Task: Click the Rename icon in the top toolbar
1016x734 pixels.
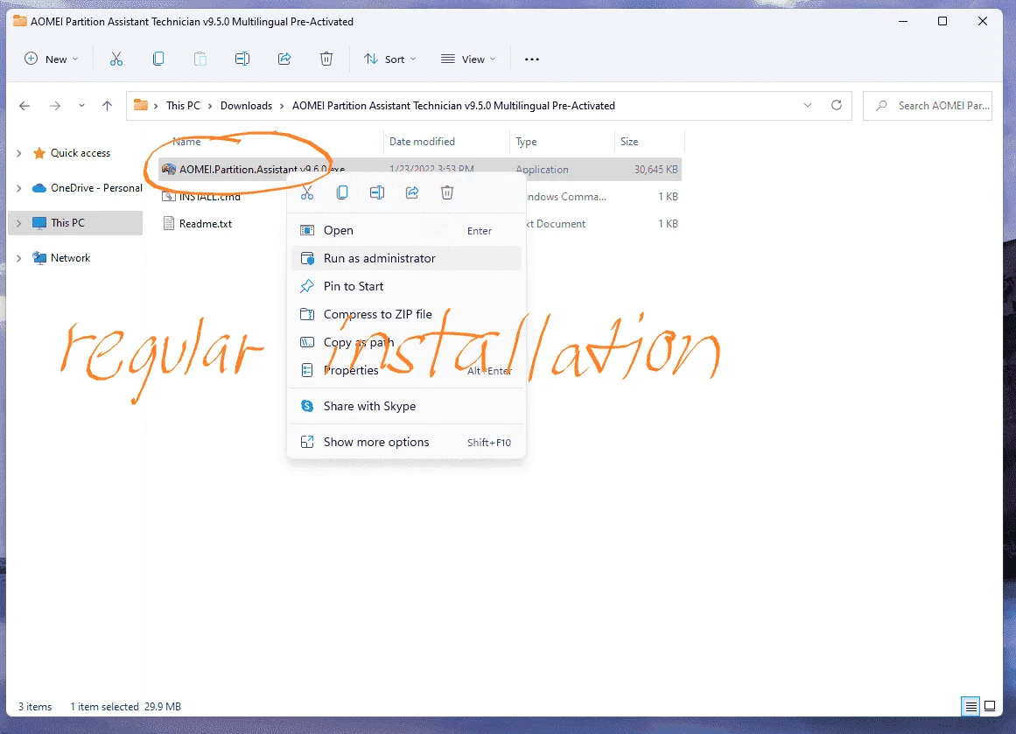Action: click(x=242, y=59)
